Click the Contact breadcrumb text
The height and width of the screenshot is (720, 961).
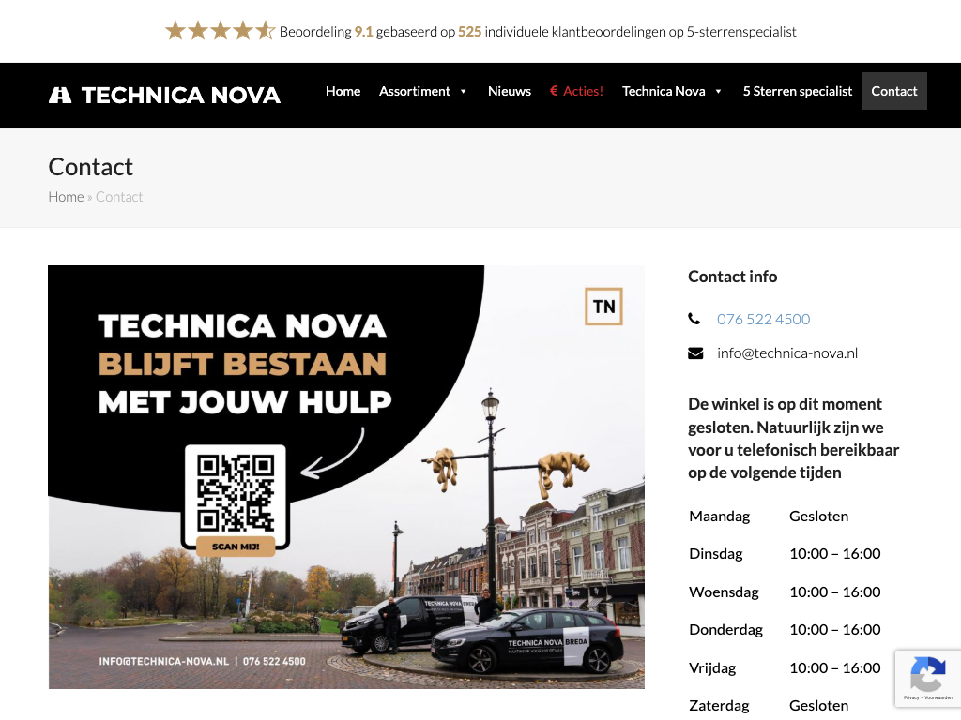point(119,197)
